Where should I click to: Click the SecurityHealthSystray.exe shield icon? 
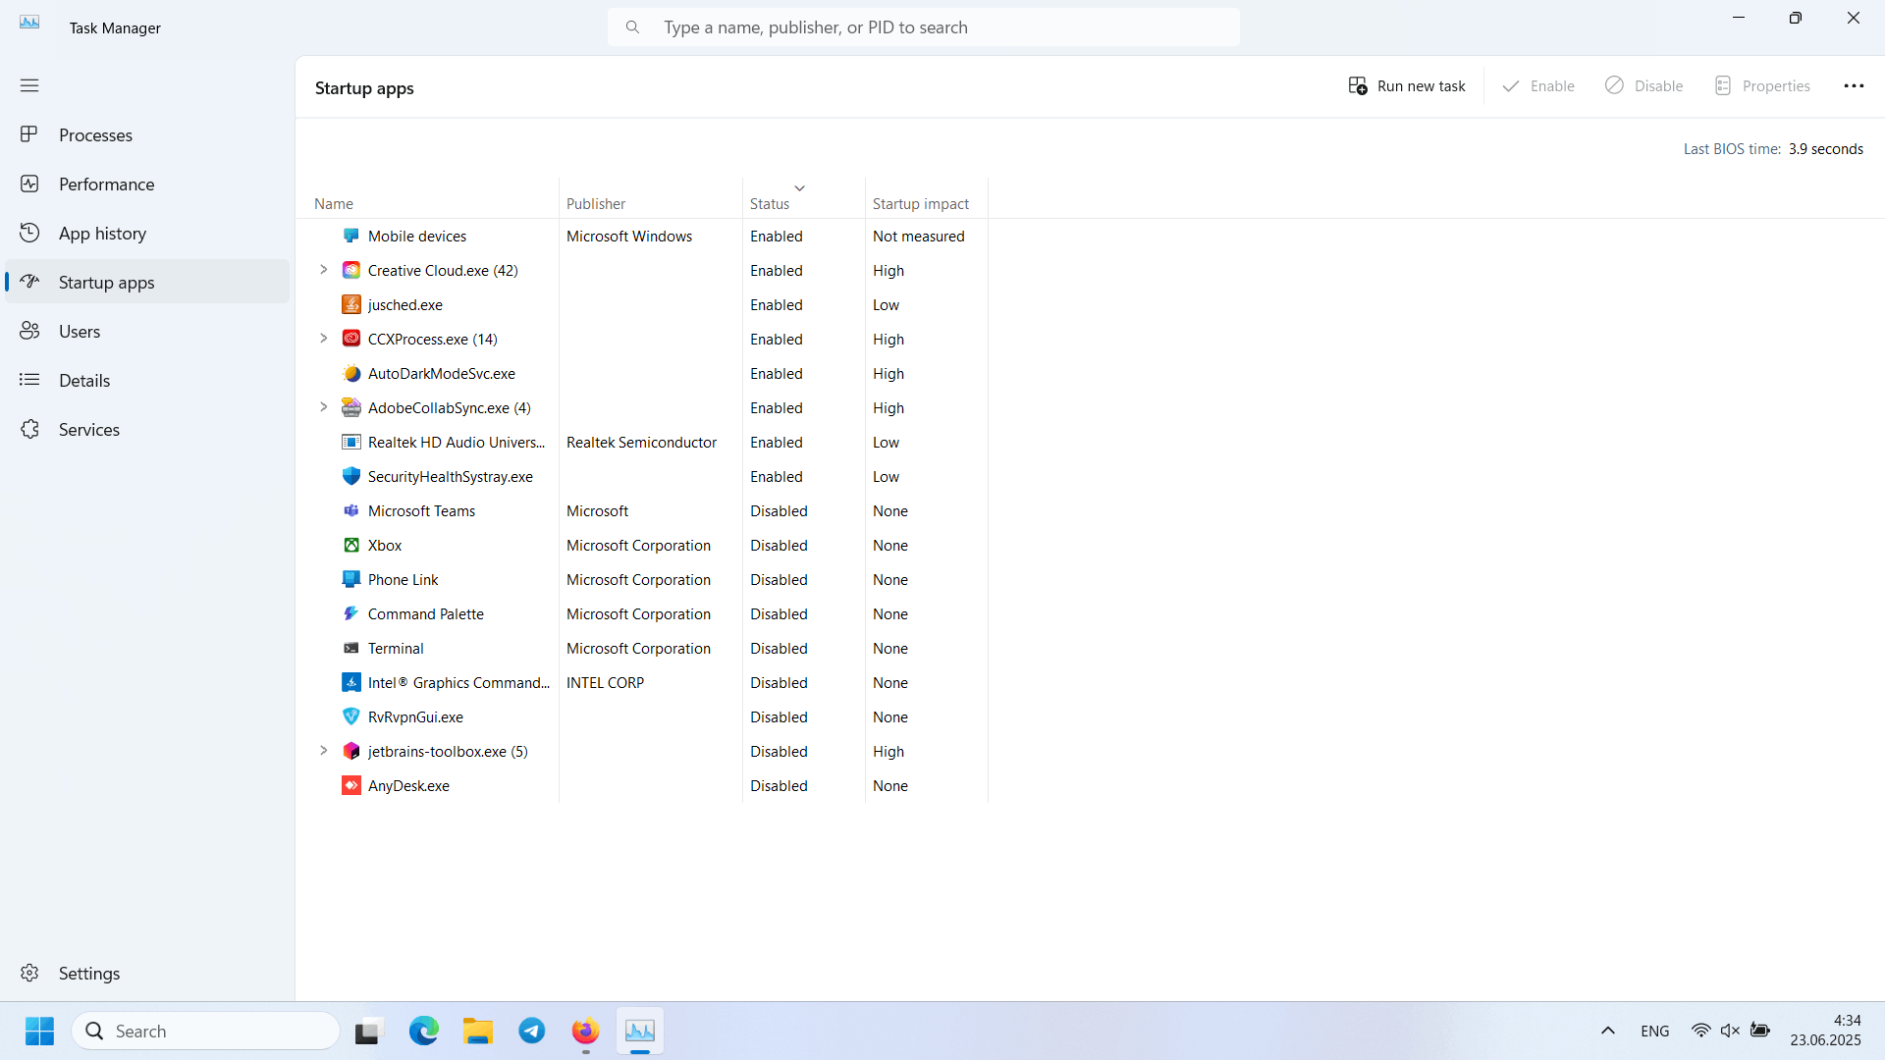pos(350,476)
